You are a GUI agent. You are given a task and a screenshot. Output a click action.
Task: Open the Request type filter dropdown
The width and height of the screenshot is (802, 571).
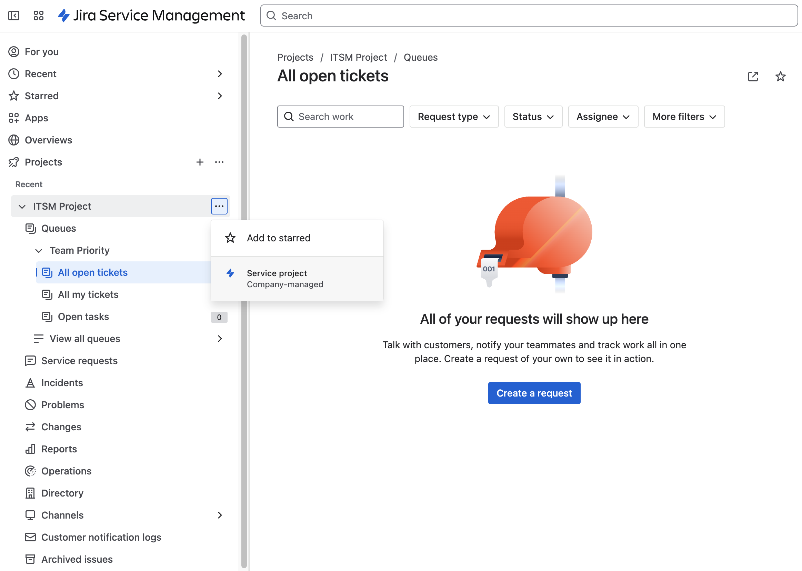tap(453, 117)
